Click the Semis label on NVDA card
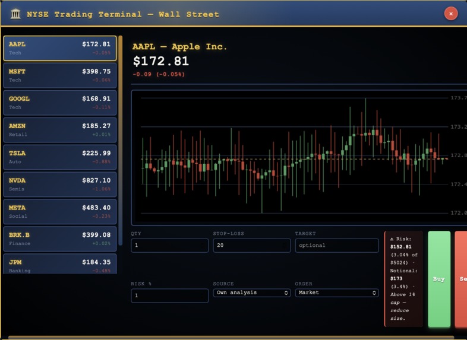 pos(17,189)
